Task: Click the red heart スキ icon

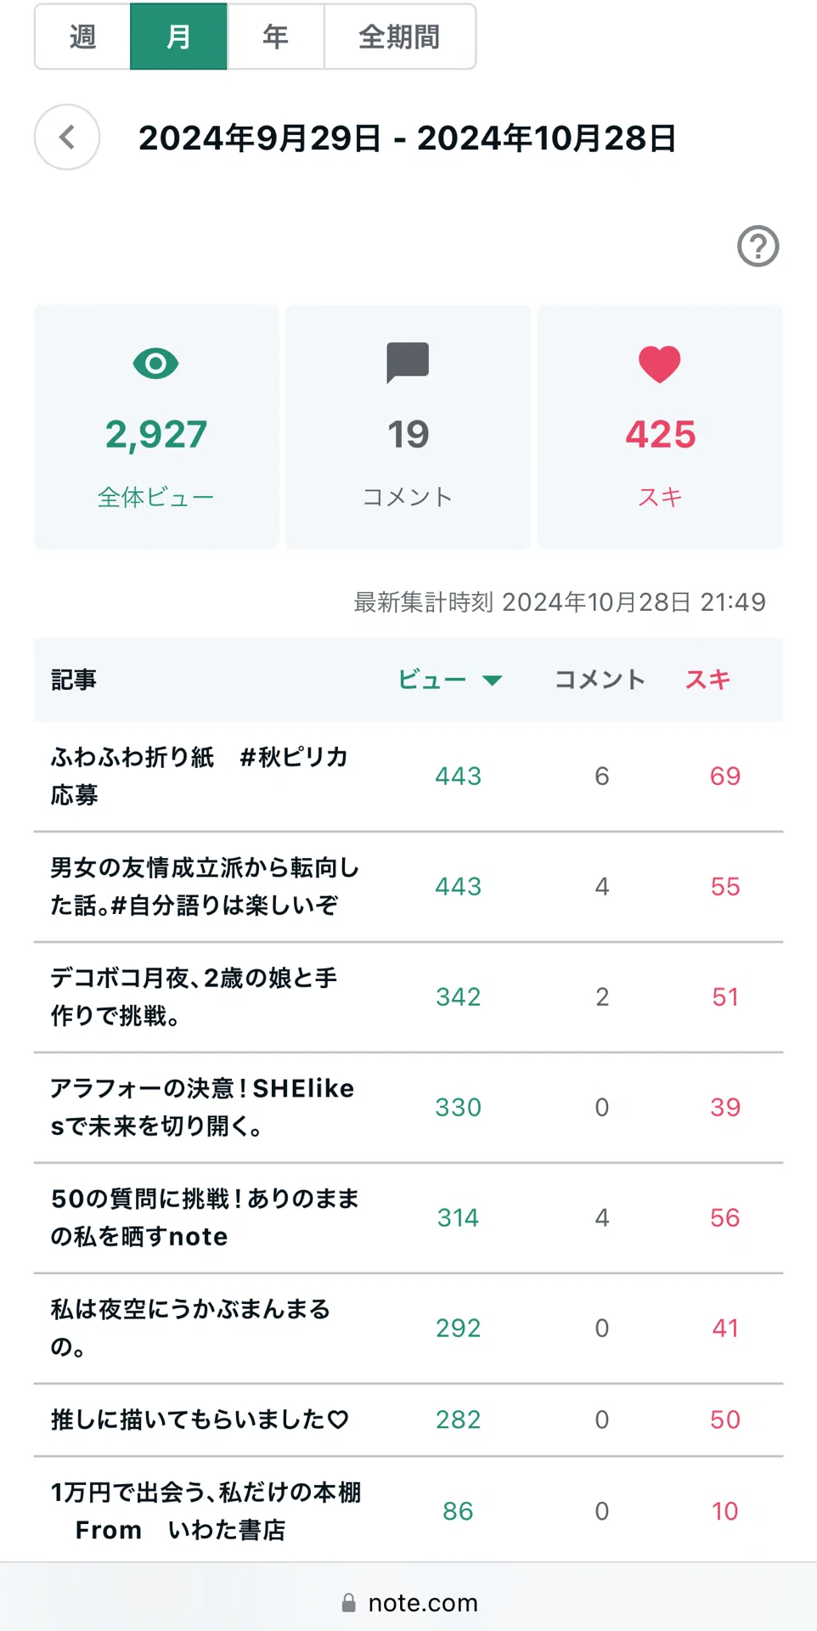Action: [660, 364]
